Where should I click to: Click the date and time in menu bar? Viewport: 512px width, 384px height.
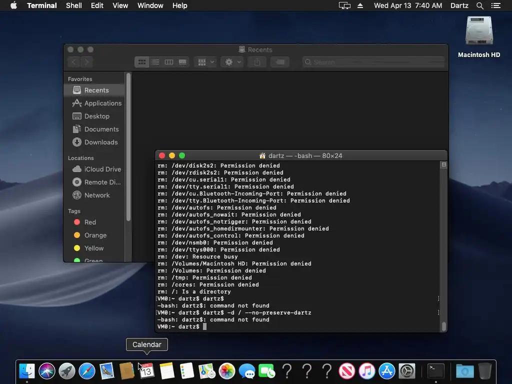coord(408,5)
